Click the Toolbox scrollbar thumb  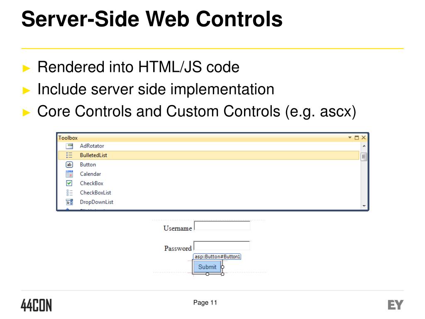[364, 157]
